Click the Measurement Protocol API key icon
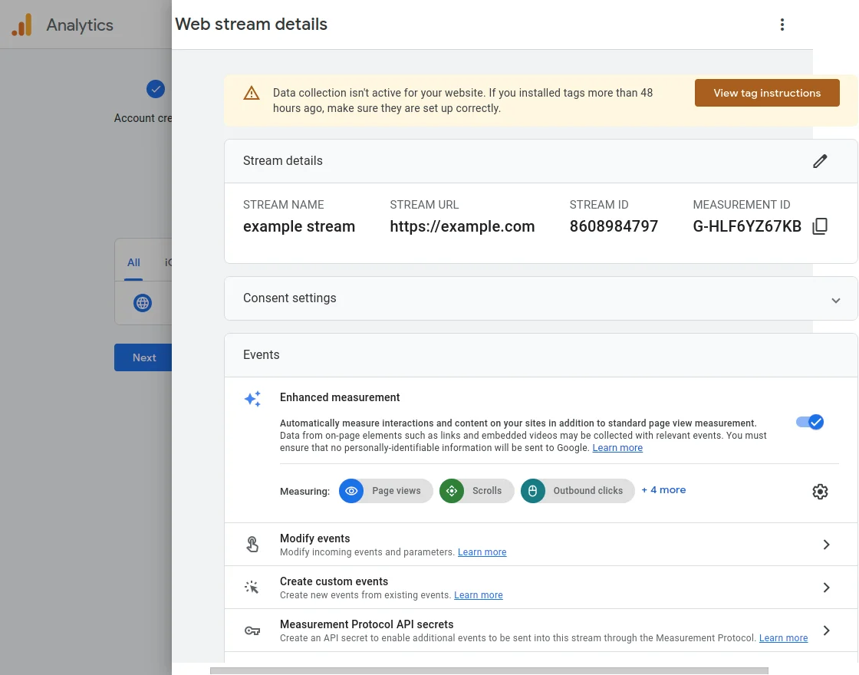859x675 pixels. coord(252,631)
